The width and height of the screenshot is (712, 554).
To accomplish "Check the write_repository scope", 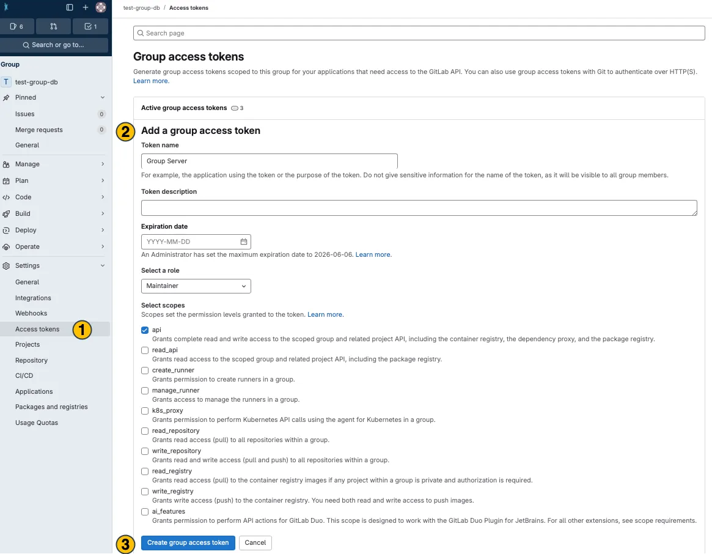I will (145, 451).
